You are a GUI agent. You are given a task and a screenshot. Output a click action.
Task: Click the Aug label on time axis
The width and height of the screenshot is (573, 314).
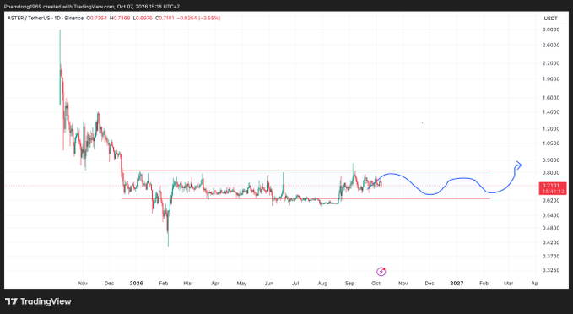(x=322, y=284)
